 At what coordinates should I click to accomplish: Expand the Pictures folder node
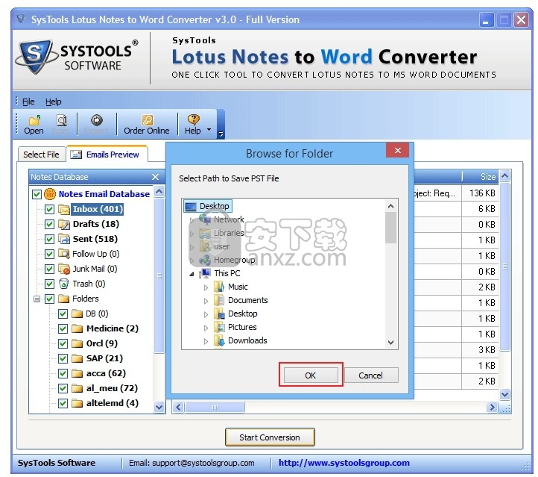point(206,328)
